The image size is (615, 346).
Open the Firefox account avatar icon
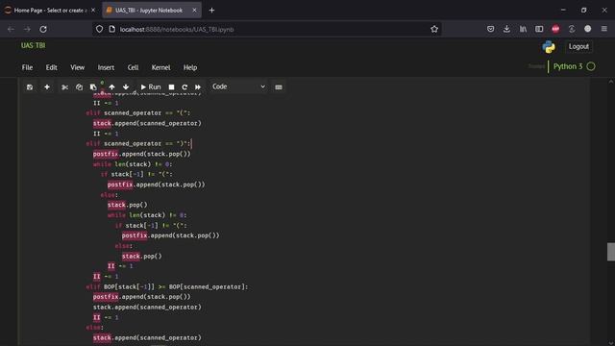[x=587, y=29]
